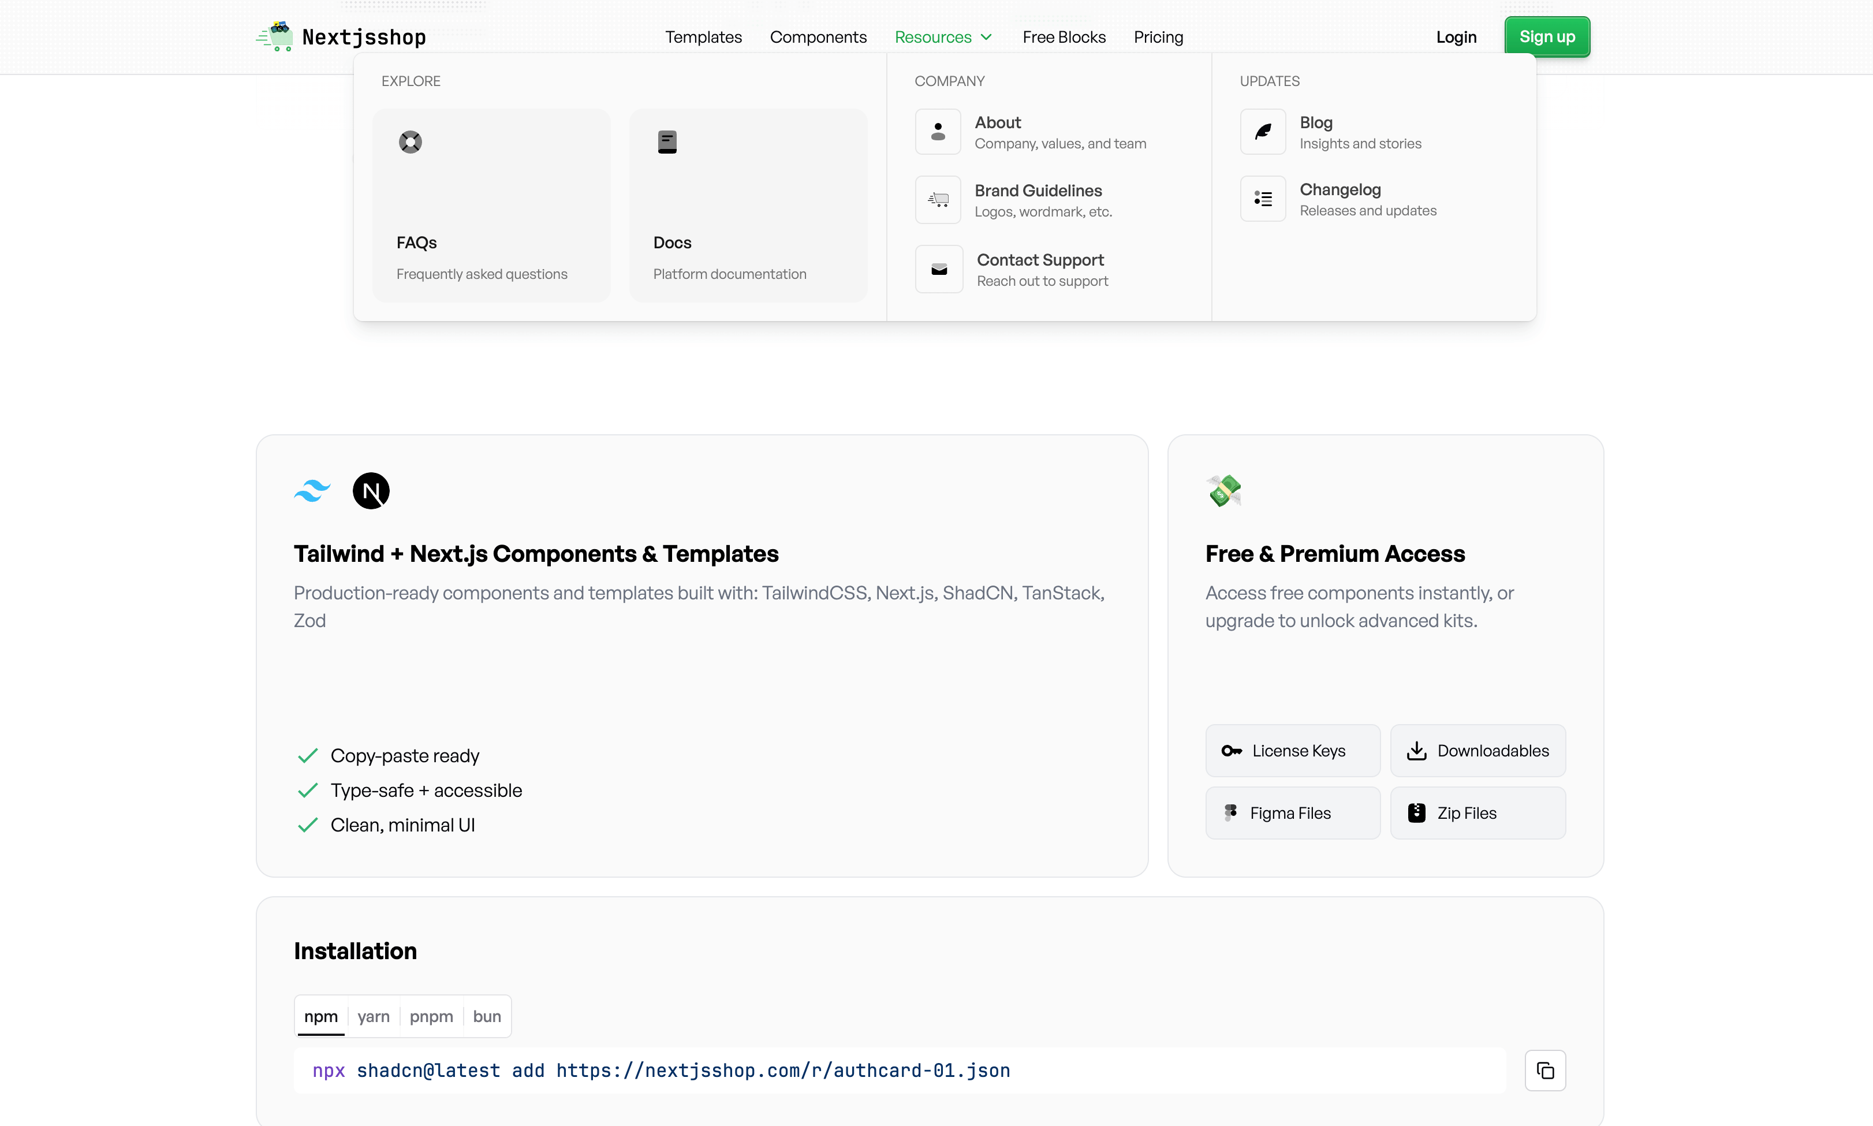Click the 'Clean, minimal UI' text

coord(403,826)
